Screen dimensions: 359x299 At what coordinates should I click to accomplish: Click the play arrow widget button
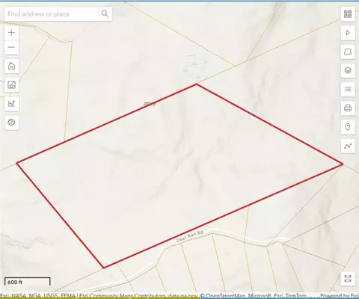pyautogui.click(x=348, y=33)
